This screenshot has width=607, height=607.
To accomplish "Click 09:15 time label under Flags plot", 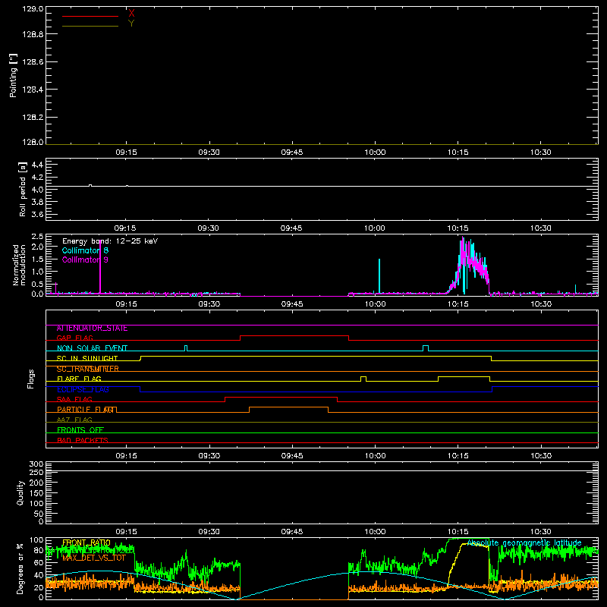I will coord(126,456).
